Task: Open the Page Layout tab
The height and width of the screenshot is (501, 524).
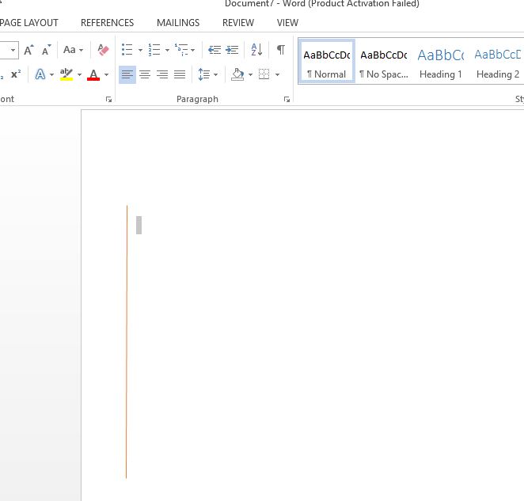Action: click(28, 23)
